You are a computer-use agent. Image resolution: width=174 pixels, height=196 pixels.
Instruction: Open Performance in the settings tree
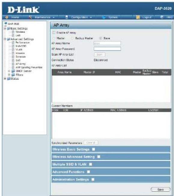point(23,43)
